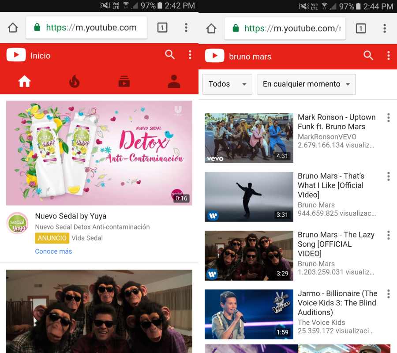Play the Uptown Funk video thumbnail
Screen dimensions: 397x353
pos(249,138)
